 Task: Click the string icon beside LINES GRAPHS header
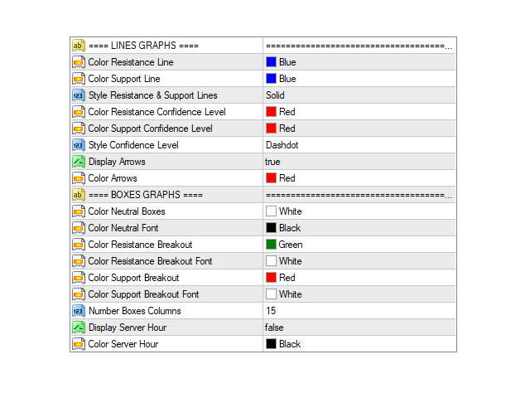point(79,46)
